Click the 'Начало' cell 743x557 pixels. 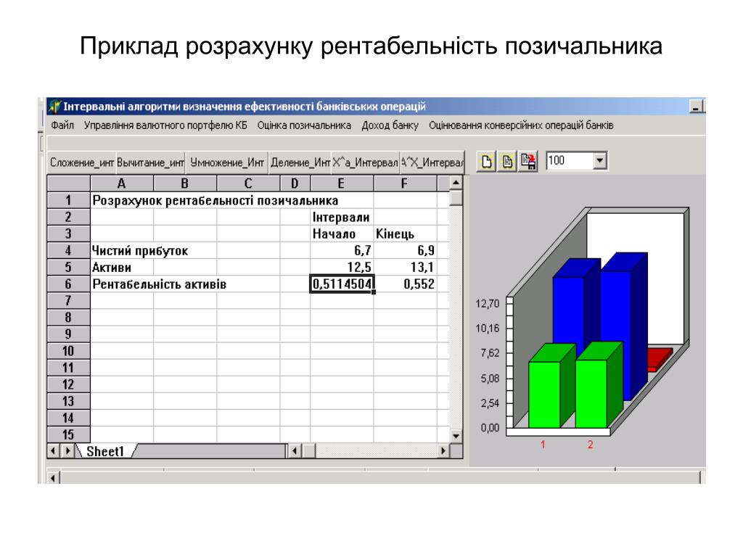pyautogui.click(x=342, y=234)
